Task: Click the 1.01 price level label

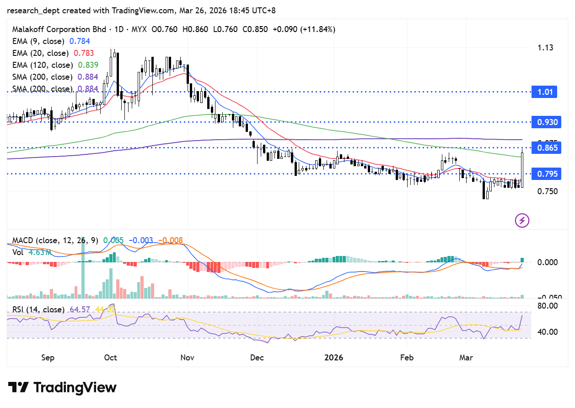Action: pyautogui.click(x=544, y=92)
